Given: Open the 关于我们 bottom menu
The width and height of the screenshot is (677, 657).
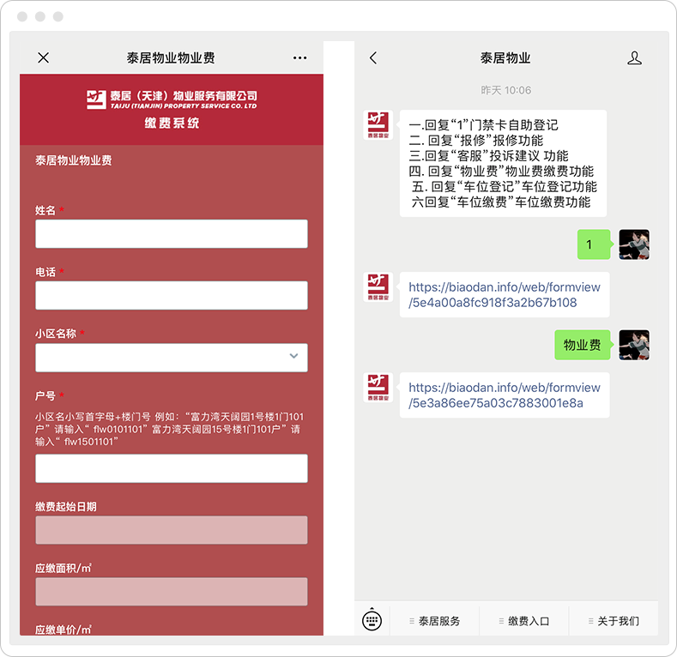Looking at the screenshot, I should tap(614, 621).
